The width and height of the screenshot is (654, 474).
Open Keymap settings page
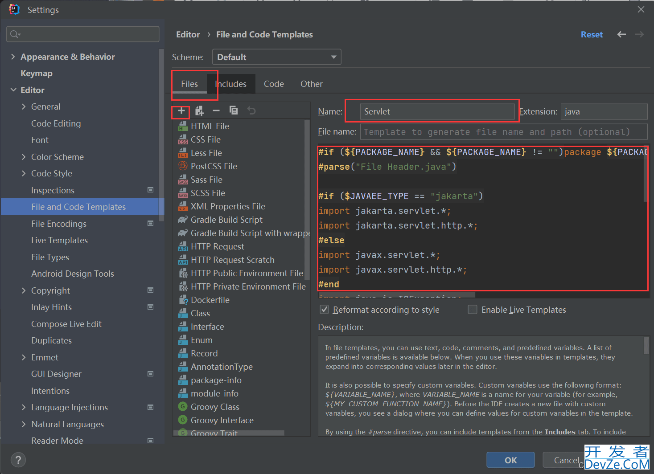37,73
